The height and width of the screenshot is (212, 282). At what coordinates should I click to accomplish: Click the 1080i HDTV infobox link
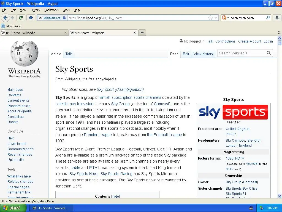(x=235, y=158)
